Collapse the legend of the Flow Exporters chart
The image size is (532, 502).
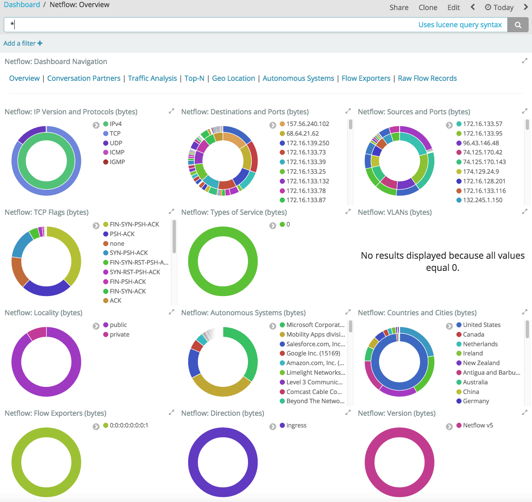(x=96, y=426)
